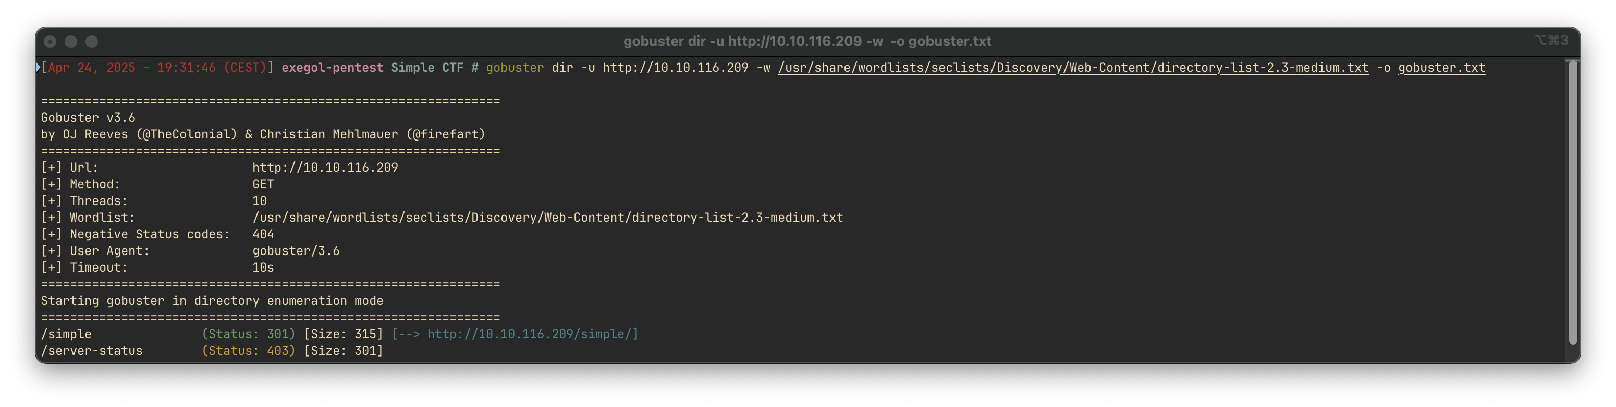The image size is (1616, 407).
Task: Click the underlined wordlist path in command
Action: point(1073,68)
